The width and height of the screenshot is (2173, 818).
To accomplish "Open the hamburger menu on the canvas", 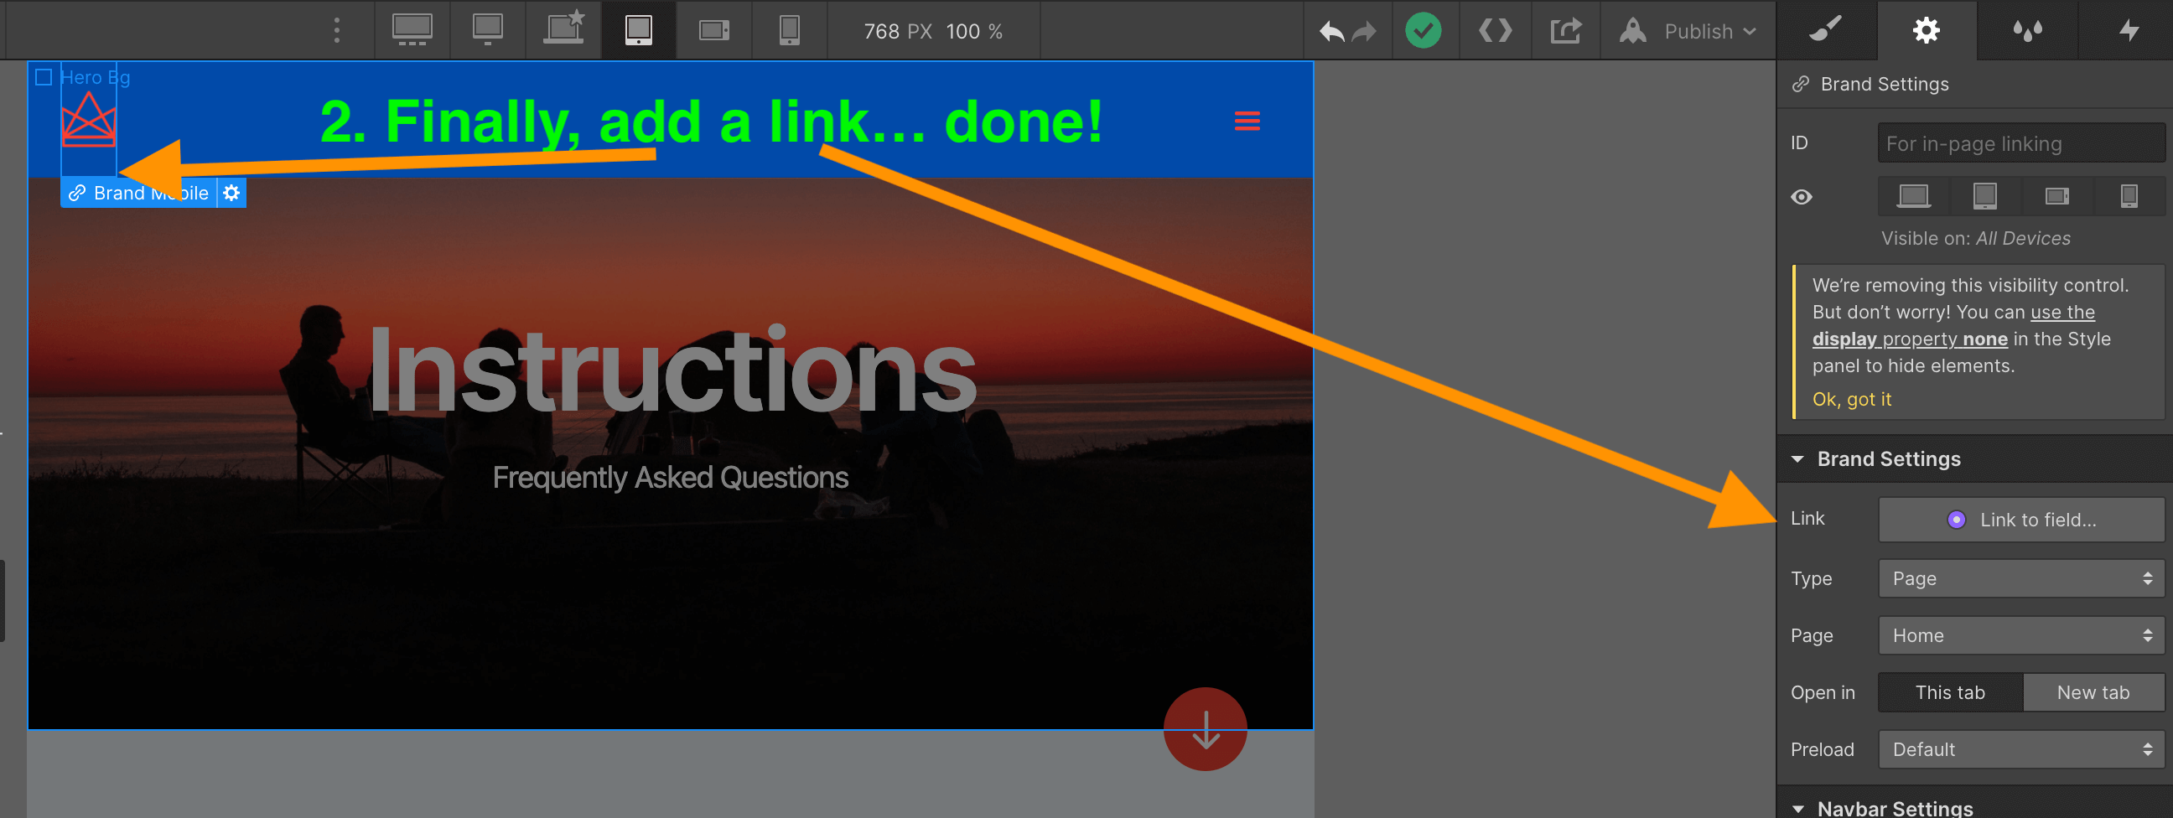I will tap(1247, 122).
